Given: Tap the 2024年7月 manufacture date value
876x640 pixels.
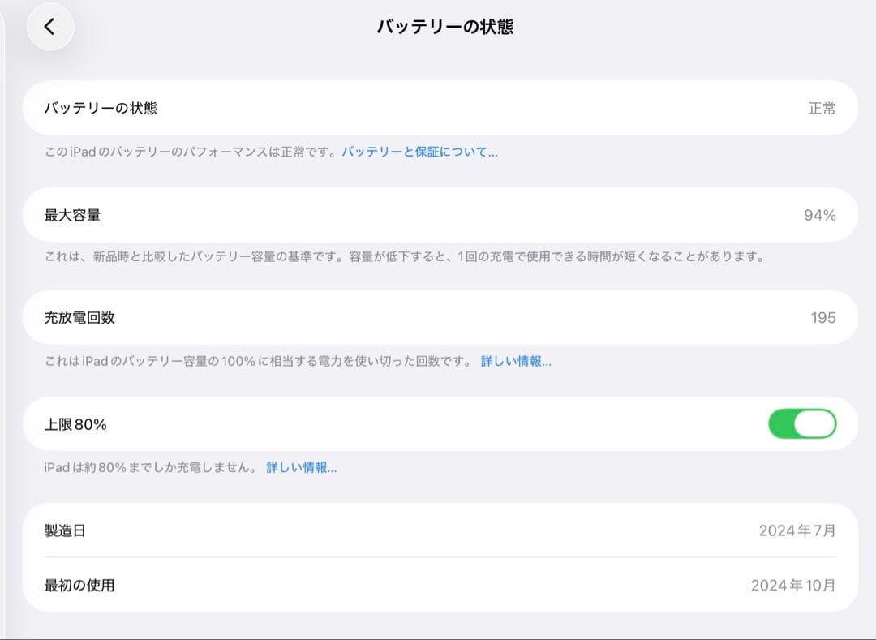Looking at the screenshot, I should pyautogui.click(x=799, y=530).
